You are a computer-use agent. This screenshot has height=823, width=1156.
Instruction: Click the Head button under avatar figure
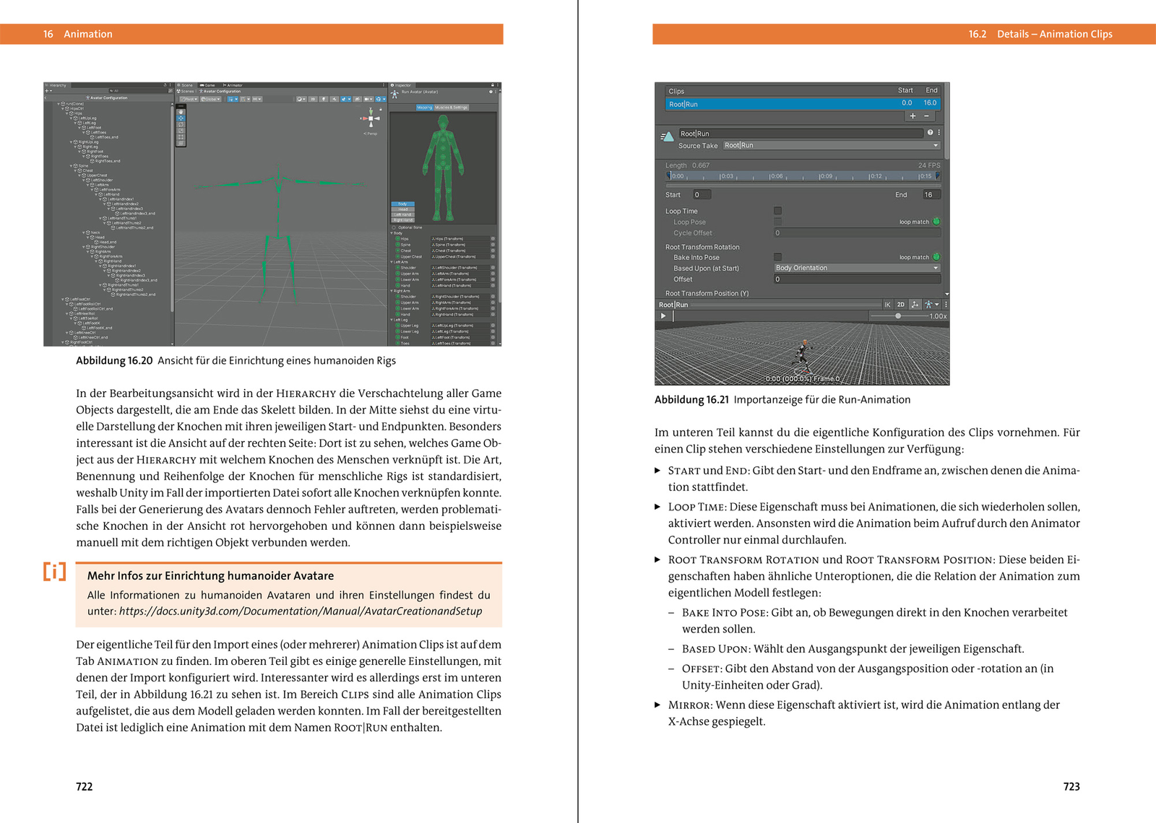tap(403, 209)
